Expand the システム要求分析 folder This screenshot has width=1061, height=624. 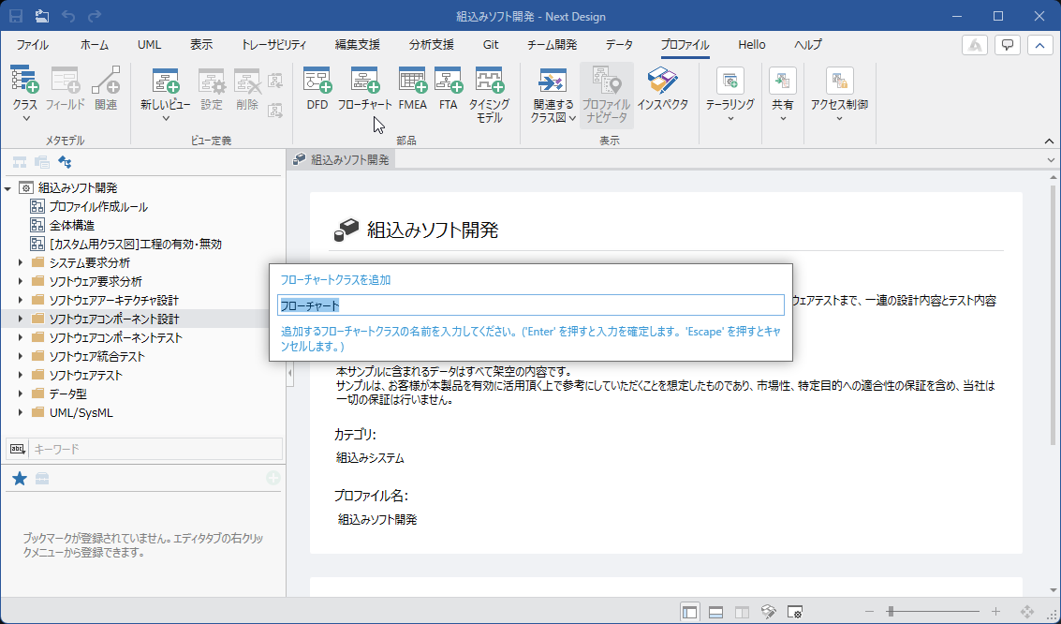click(x=21, y=262)
